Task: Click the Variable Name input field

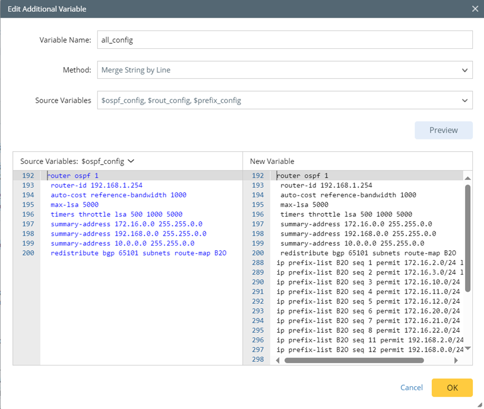Action: [284, 40]
